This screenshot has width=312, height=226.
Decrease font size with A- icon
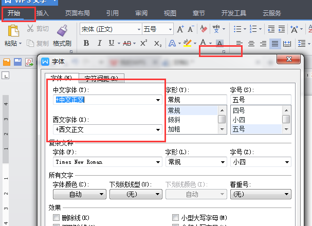click(191, 29)
